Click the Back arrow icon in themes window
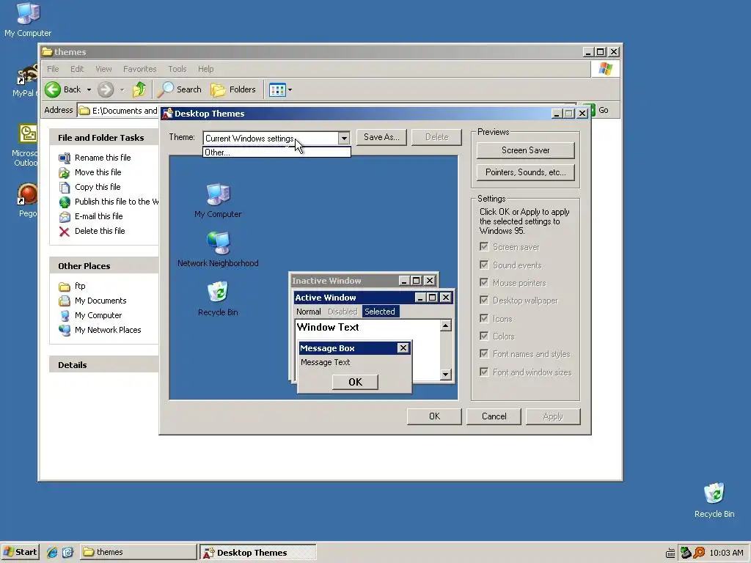The image size is (751, 563). click(x=53, y=89)
